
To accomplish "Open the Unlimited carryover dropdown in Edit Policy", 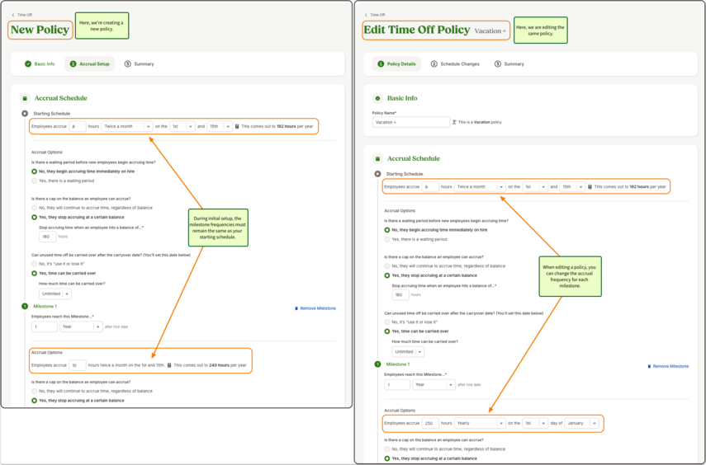I will [x=409, y=352].
